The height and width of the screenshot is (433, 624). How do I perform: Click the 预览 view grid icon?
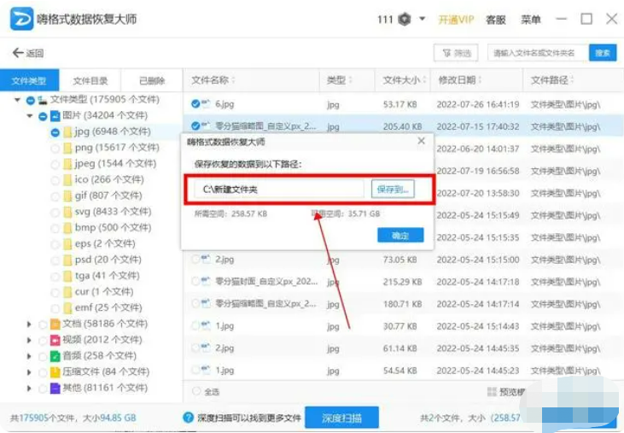coord(492,392)
